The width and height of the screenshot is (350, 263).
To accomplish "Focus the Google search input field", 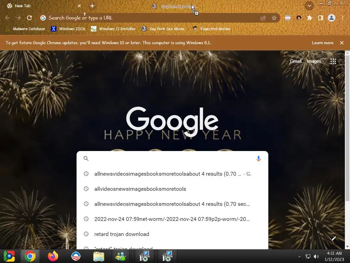I will 172,159.
